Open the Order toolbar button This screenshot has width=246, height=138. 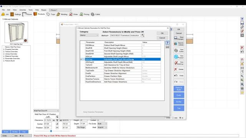73,14
